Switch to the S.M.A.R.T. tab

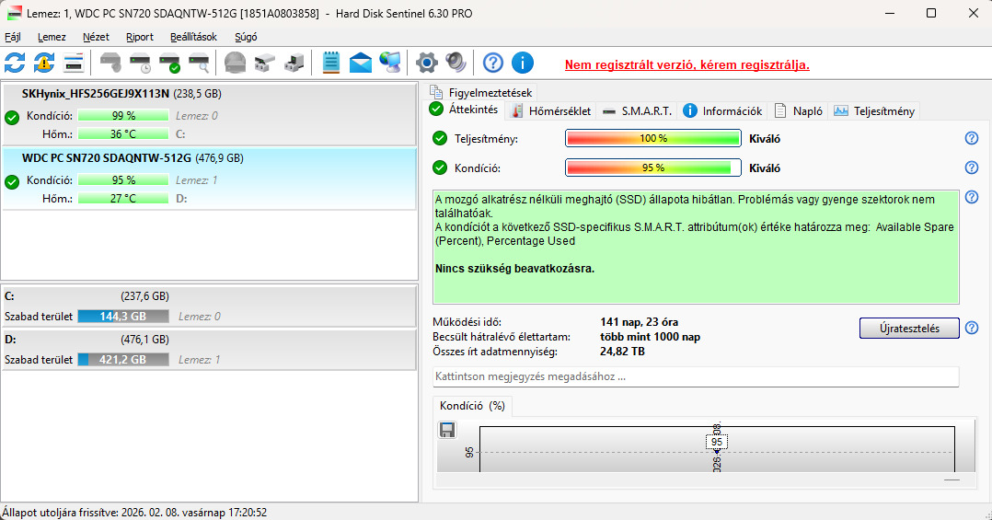click(637, 111)
